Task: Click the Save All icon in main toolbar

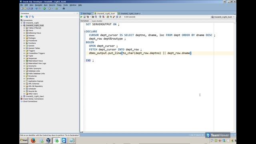Action: click(x=31, y=8)
